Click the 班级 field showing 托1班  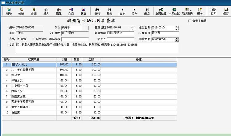30,33
